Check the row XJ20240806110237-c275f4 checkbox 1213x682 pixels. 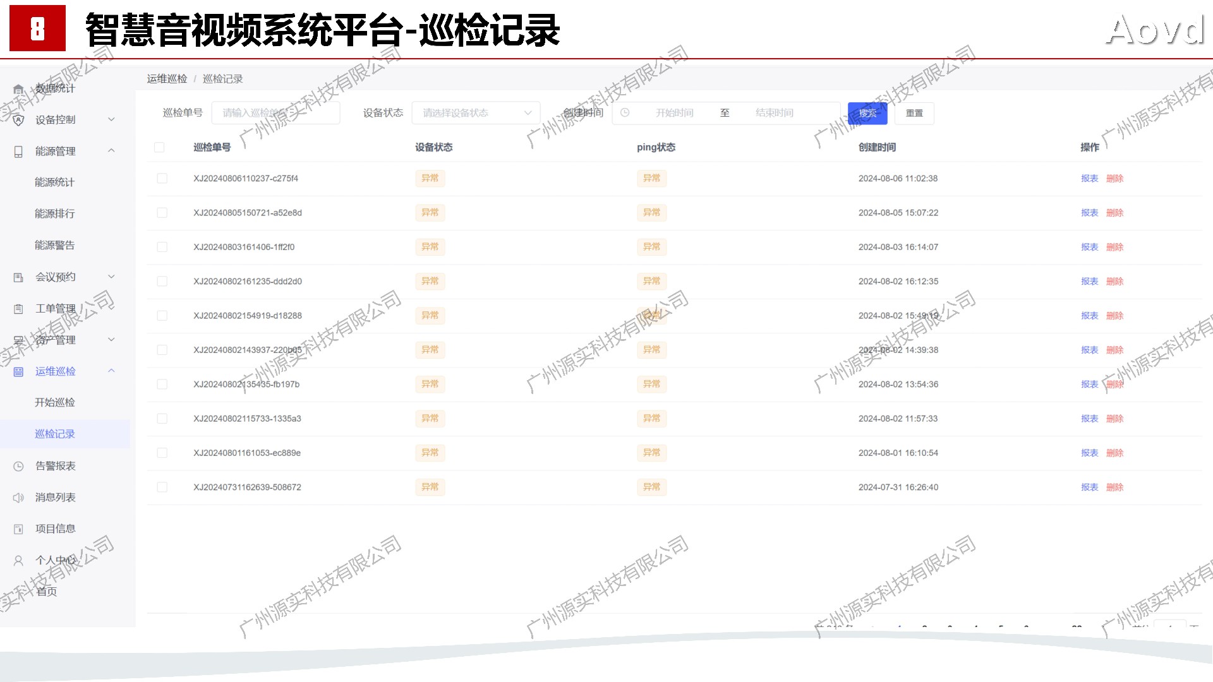pyautogui.click(x=162, y=179)
